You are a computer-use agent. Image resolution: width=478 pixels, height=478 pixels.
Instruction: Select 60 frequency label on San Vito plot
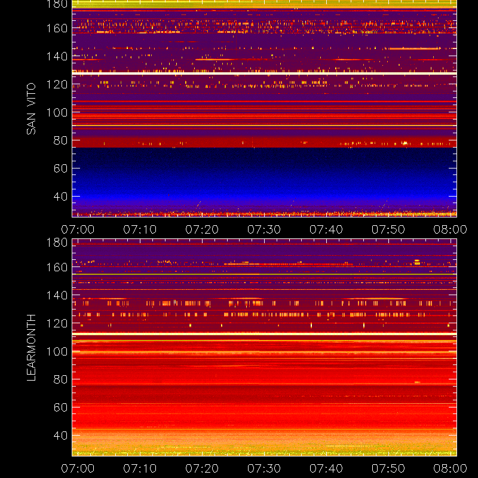coord(61,168)
